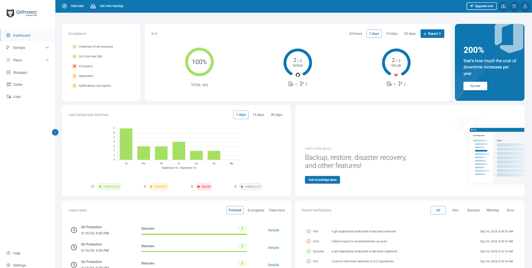This screenshot has height=268, width=532.
Task: Open the user account profile icon
Action: tap(525, 6)
